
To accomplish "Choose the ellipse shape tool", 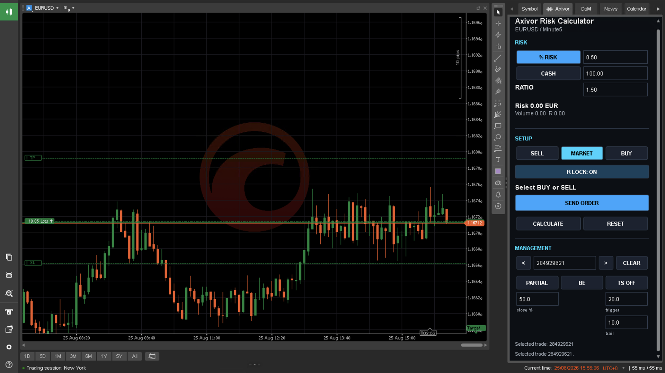I will pyautogui.click(x=498, y=137).
